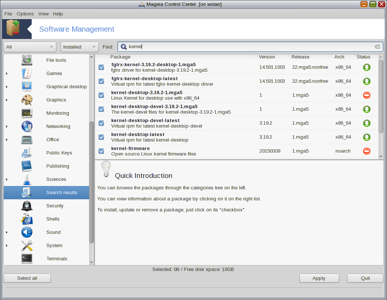Sort by Status column header
The image size is (387, 300).
(x=366, y=57)
